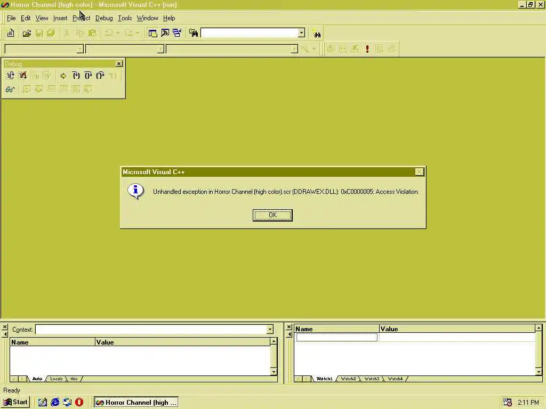Click the Go debug icon next to Execute

point(379,48)
